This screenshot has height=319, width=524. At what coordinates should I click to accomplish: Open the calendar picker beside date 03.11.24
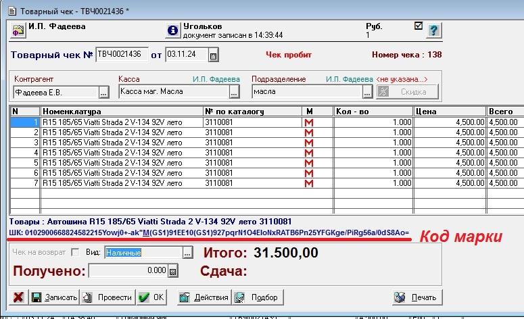(x=213, y=55)
